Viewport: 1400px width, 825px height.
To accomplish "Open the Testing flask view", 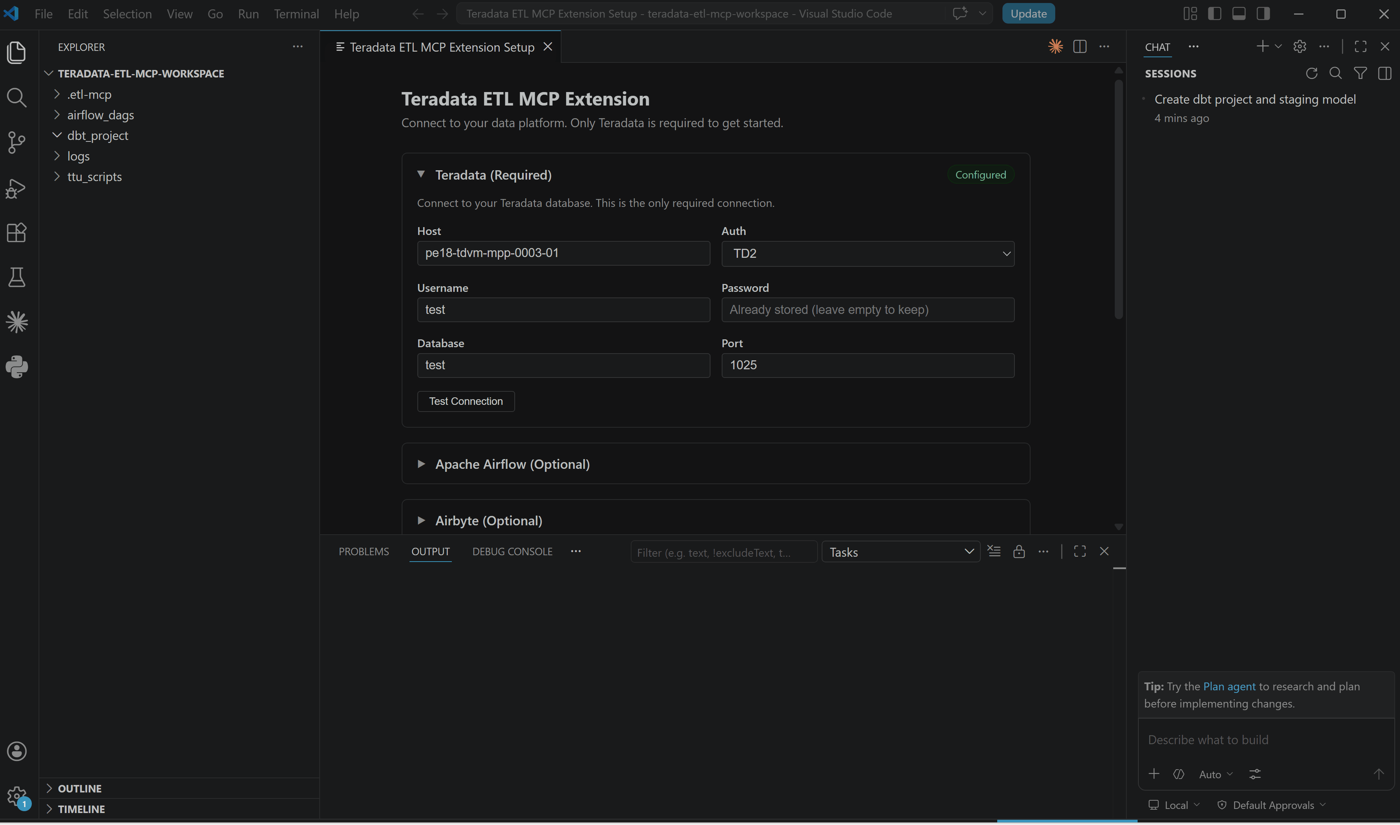I will [17, 277].
